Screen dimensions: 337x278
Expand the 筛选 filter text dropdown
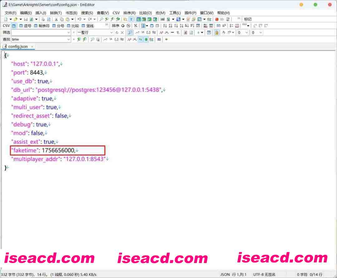69,32
